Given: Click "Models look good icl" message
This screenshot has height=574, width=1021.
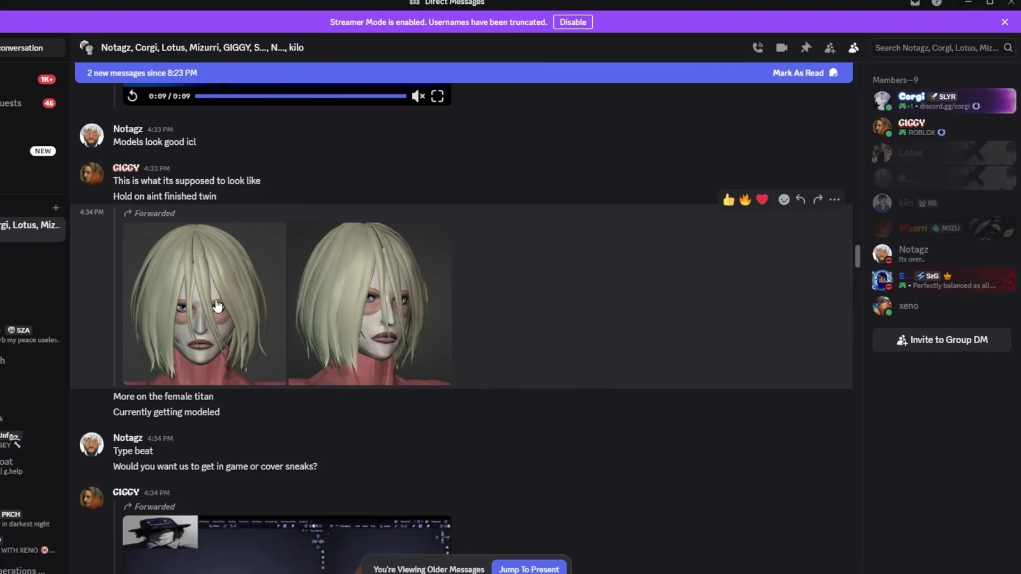Looking at the screenshot, I should (154, 142).
